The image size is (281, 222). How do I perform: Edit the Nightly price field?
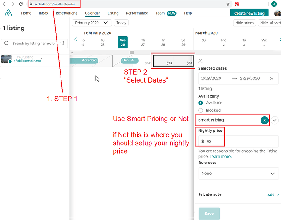(x=238, y=141)
